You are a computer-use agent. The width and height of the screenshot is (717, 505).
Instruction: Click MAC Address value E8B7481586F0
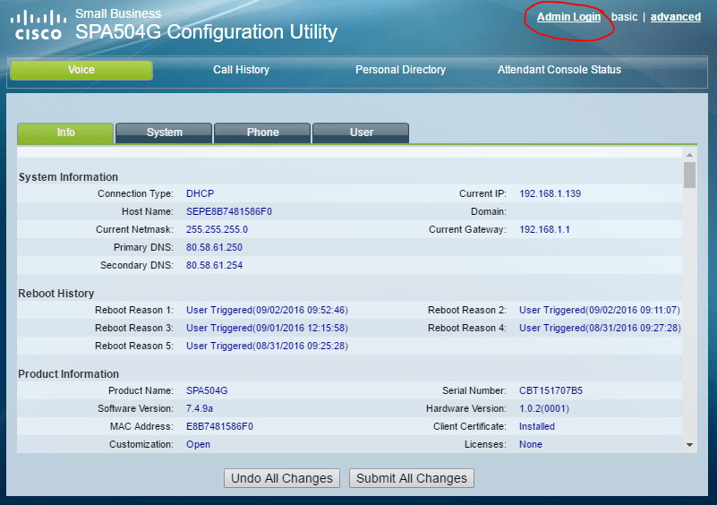219,426
